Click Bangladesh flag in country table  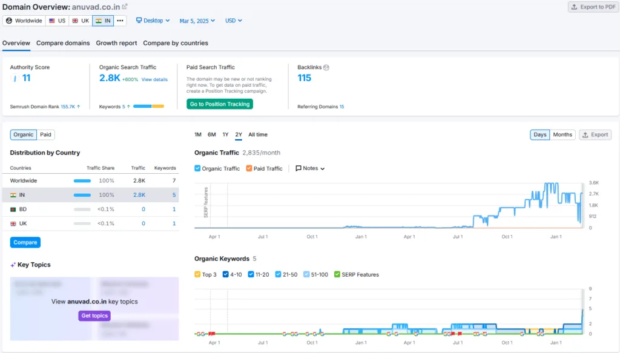click(x=13, y=209)
